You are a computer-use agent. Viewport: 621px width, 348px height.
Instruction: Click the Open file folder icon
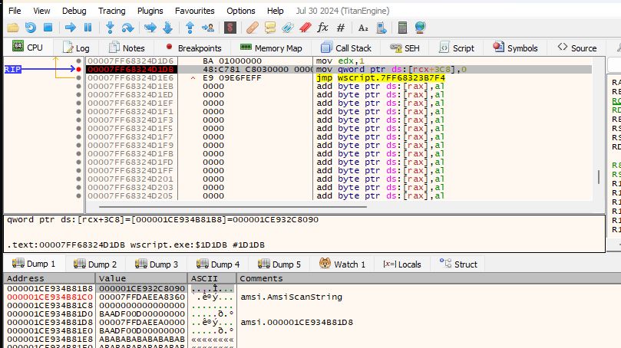click(x=13, y=28)
